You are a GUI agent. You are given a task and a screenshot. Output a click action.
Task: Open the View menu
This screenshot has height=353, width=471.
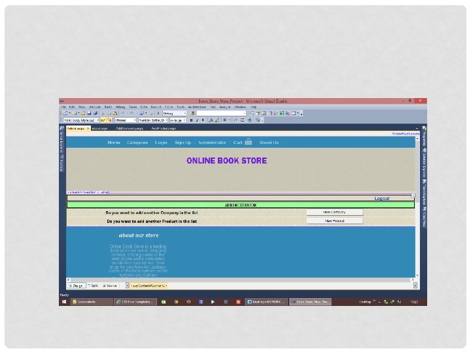(x=82, y=107)
